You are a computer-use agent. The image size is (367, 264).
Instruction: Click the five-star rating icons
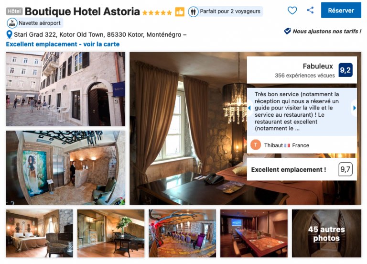(x=157, y=12)
